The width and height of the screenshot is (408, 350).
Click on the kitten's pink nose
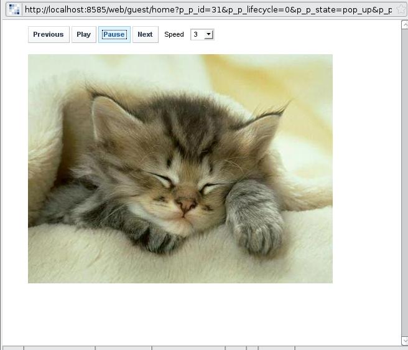(186, 204)
